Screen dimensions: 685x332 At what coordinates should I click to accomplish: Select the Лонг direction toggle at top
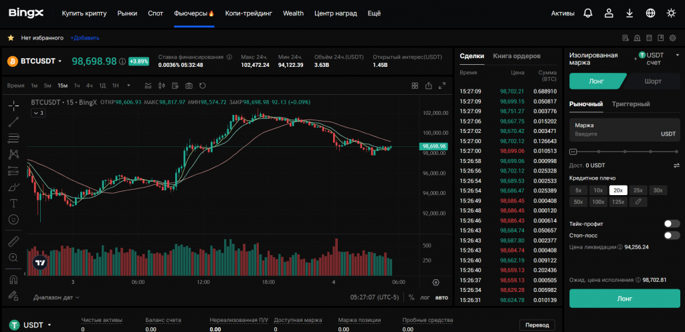[596, 81]
